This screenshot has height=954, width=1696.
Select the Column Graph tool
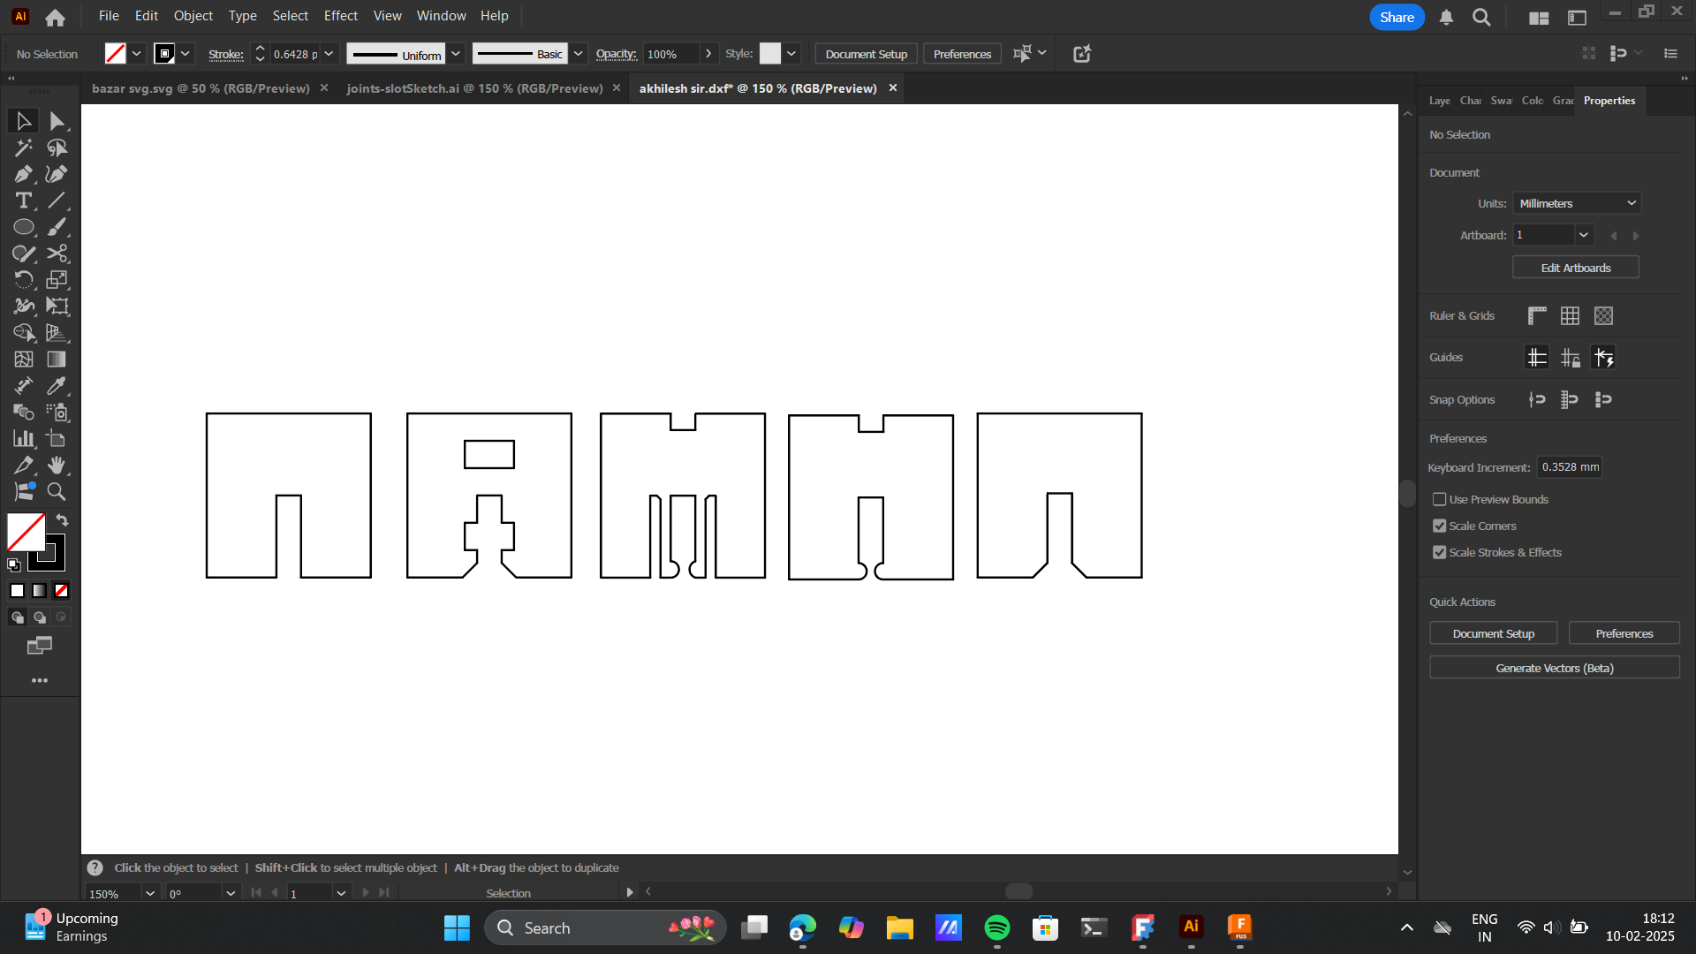point(24,439)
